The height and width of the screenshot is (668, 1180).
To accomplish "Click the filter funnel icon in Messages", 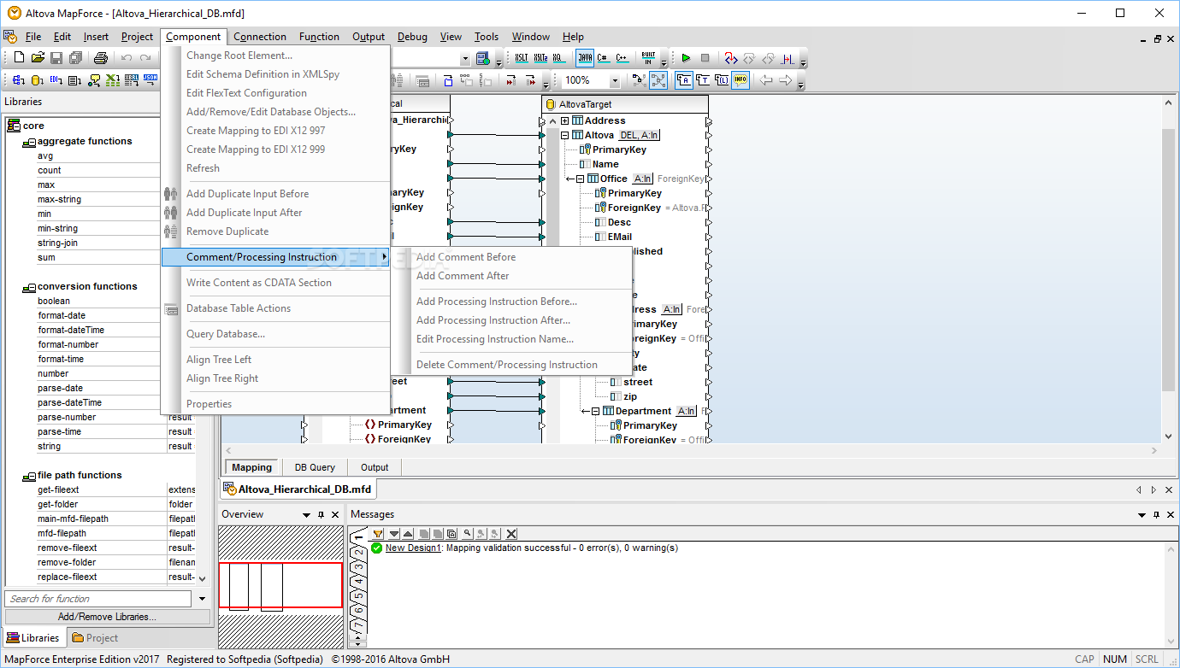I will point(378,534).
